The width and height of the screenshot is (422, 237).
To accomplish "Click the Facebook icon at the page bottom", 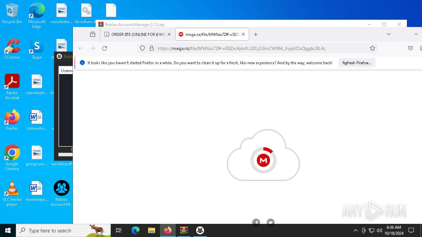I will (256, 223).
